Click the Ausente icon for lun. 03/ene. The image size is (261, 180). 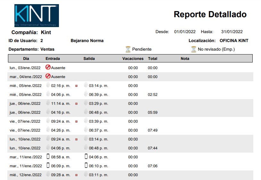click(x=48, y=68)
